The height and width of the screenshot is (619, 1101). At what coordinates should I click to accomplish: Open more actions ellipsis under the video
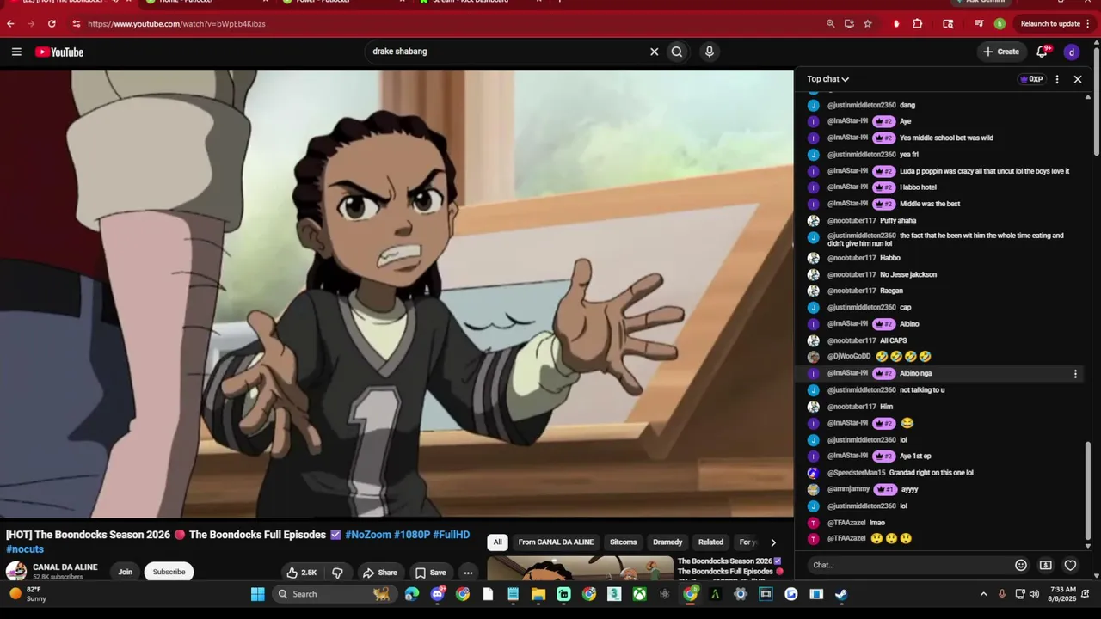click(x=468, y=573)
